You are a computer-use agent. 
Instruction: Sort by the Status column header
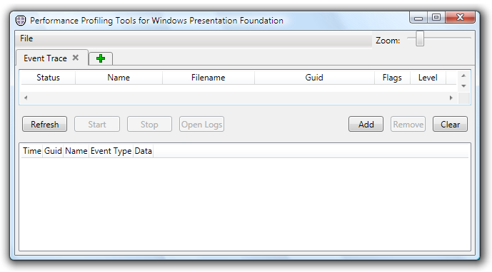pos(48,78)
